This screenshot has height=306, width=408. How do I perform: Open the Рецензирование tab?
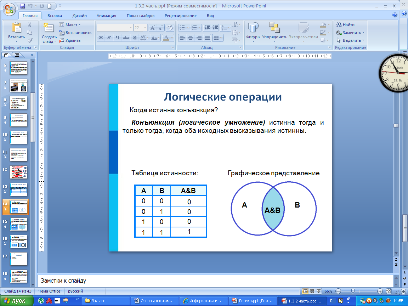(x=181, y=16)
